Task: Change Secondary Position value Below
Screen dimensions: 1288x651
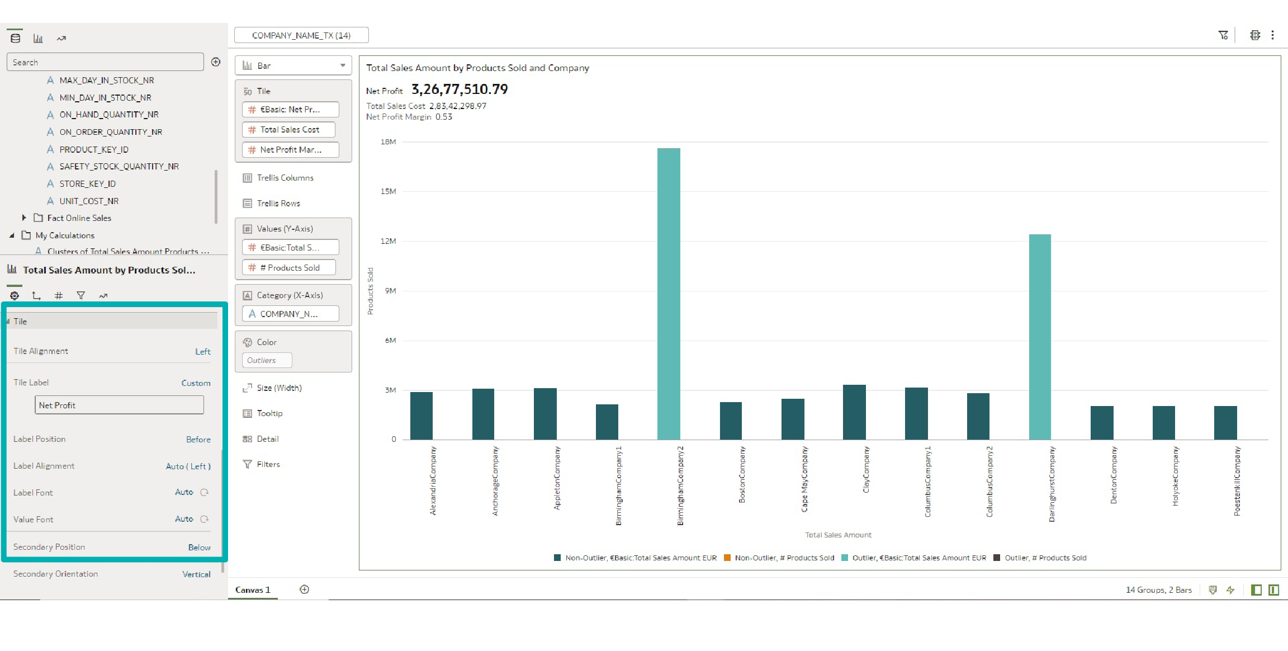Action: click(x=200, y=548)
